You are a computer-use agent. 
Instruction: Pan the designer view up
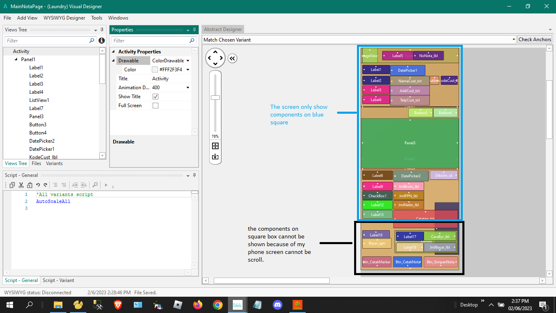[215, 52]
